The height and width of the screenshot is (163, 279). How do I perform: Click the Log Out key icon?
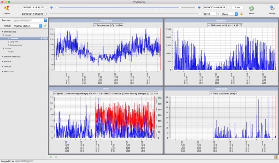7,8
